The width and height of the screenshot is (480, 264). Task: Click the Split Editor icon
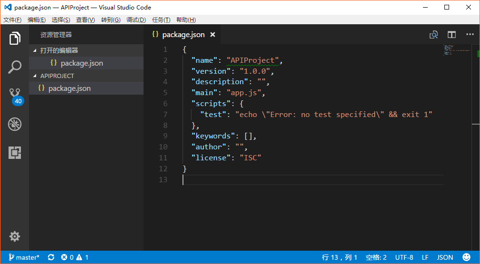coord(451,35)
